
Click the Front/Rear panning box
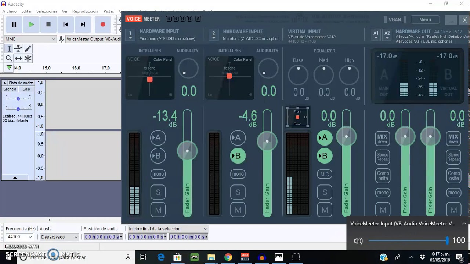[x=297, y=117]
